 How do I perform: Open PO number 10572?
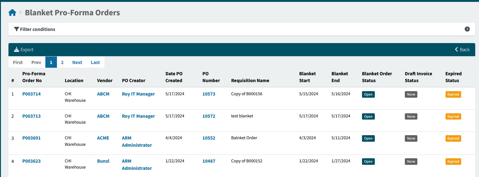pyautogui.click(x=209, y=116)
